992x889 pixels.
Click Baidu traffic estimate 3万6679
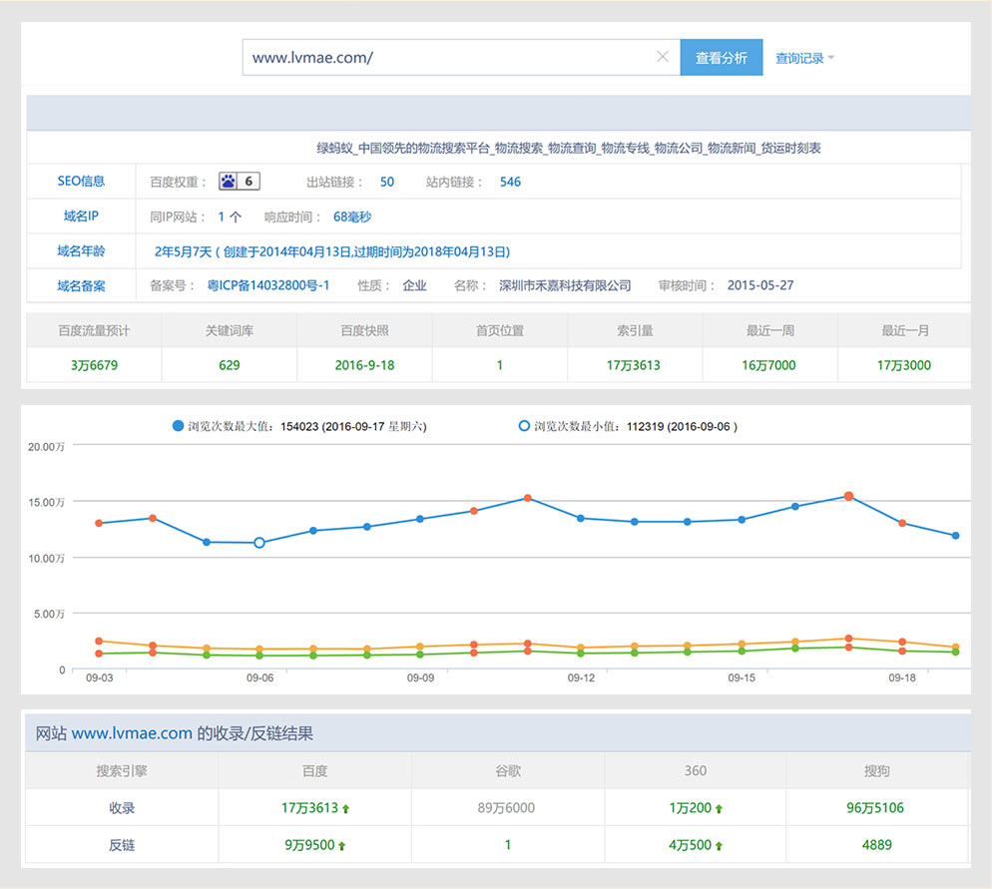pyautogui.click(x=94, y=365)
